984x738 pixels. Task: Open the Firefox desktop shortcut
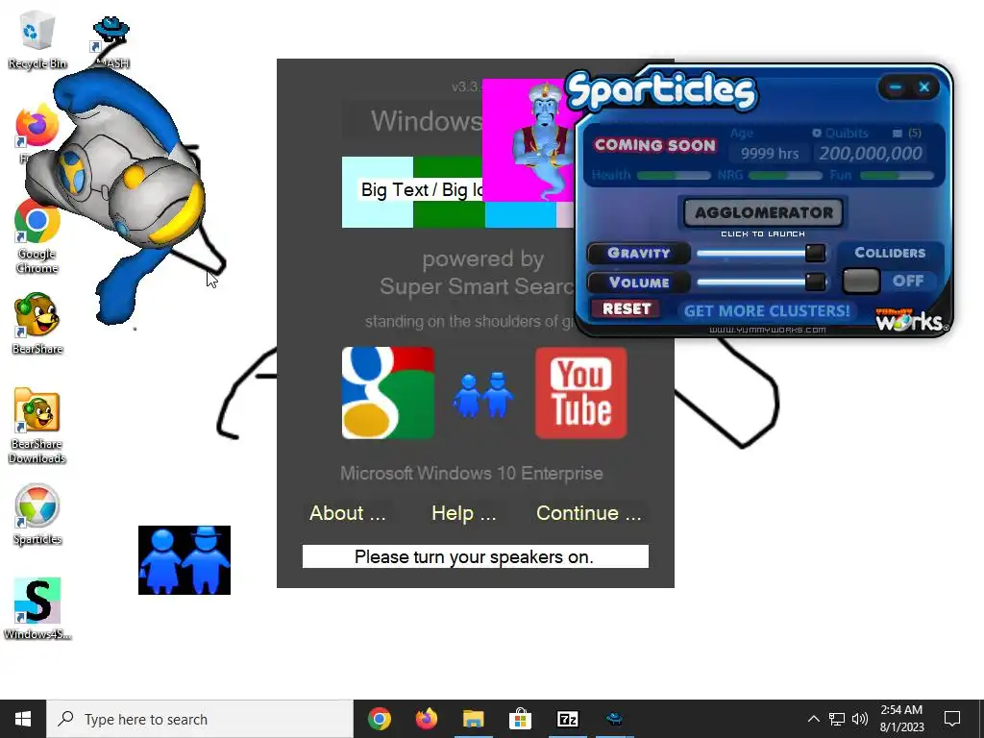point(37,129)
